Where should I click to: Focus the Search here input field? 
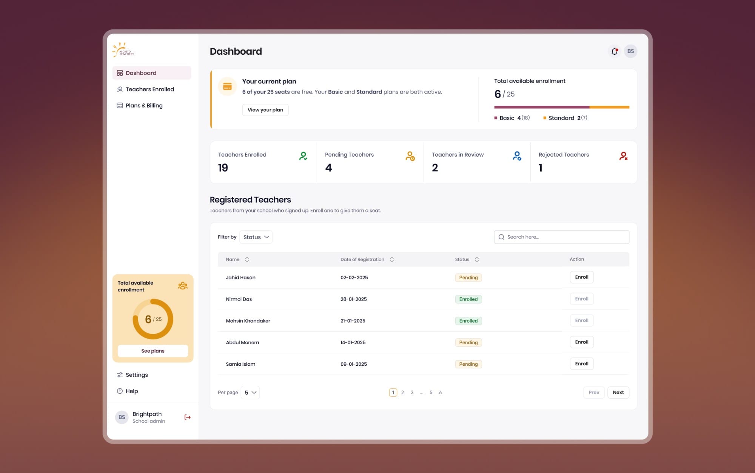(x=562, y=237)
